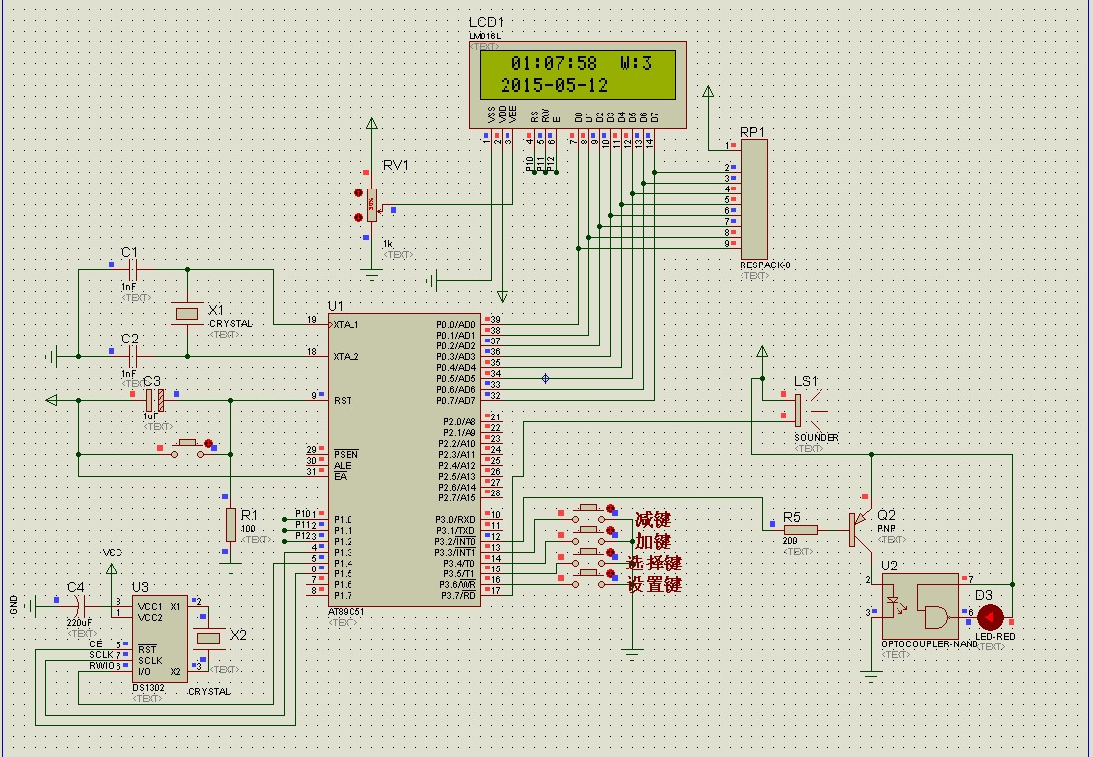Click the ground symbol below R1

coord(231,568)
